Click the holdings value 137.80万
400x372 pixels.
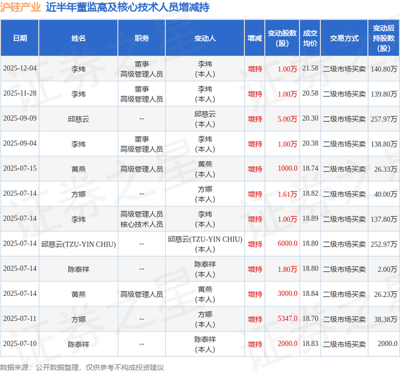coord(383,219)
